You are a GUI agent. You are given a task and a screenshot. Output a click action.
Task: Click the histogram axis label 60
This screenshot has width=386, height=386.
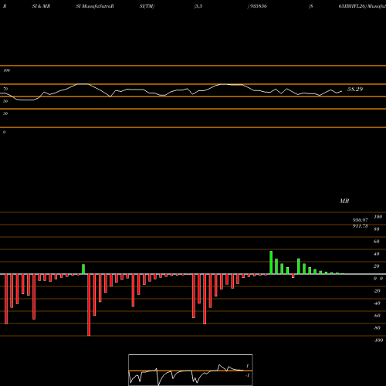[x=377, y=242]
